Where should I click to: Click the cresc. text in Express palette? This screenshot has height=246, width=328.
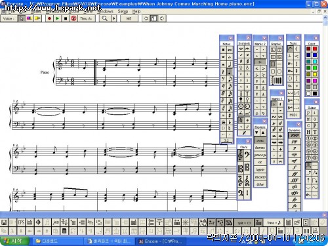(260, 140)
